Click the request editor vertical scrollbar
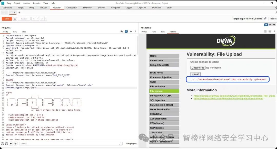 click(x=138, y=45)
